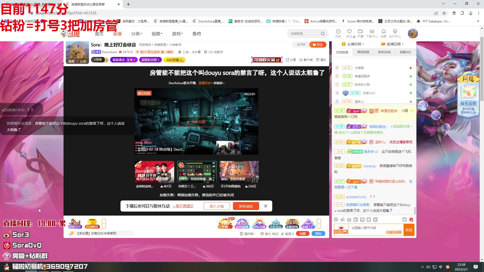484x272 pixels.
Task: Open the 下载中心 download center icon
Action: coord(372,33)
